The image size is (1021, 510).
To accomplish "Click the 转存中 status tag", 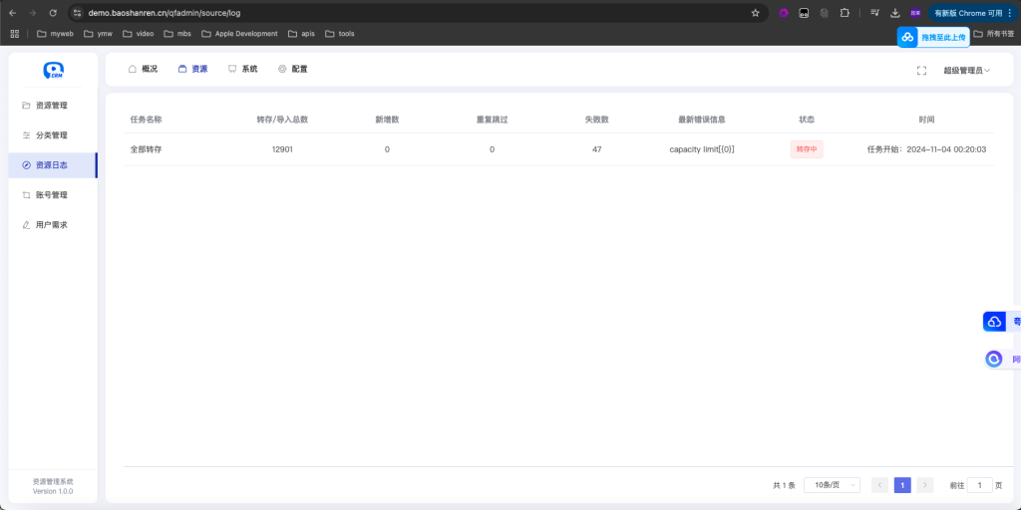I will [x=807, y=149].
